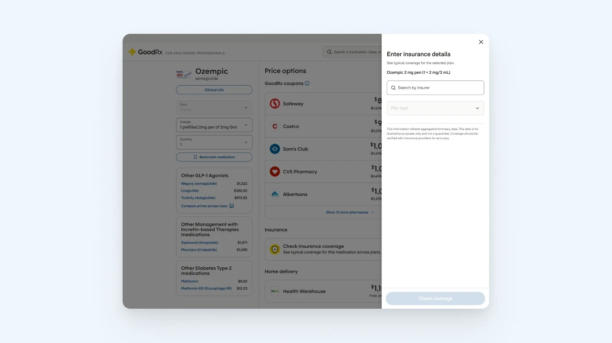Viewport: 612px width, 343px height.
Task: Click the Check coverage button
Action: coord(435,299)
